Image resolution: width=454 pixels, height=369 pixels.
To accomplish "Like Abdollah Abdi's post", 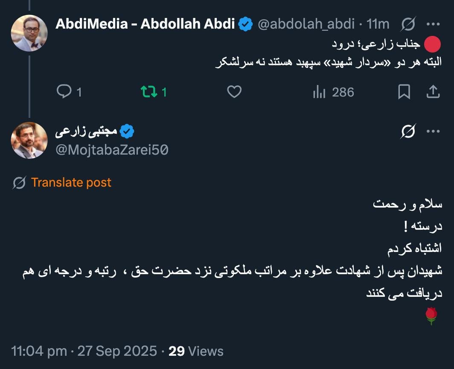I will (x=234, y=92).
